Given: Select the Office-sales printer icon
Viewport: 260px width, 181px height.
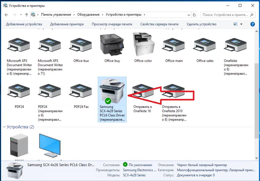Looking at the screenshot, I should pyautogui.click(x=205, y=45).
